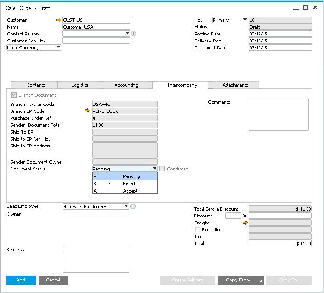Click the Sender Document Total field
Screen dimensions: 324x293
click(125, 125)
